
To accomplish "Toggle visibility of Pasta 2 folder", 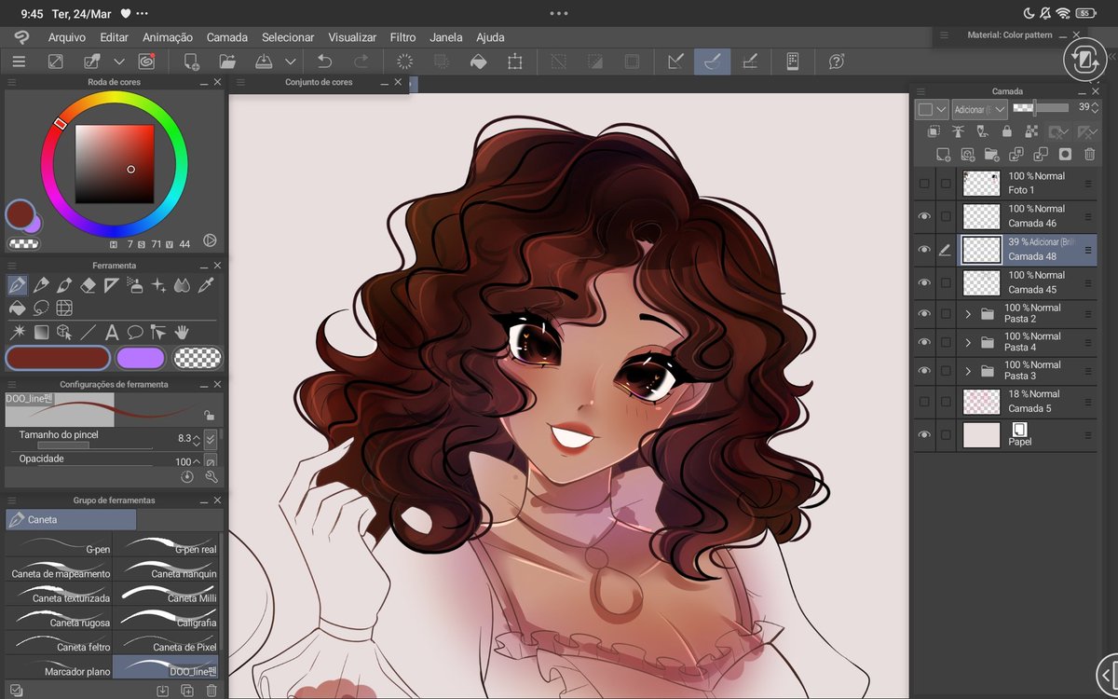I will click(x=924, y=313).
